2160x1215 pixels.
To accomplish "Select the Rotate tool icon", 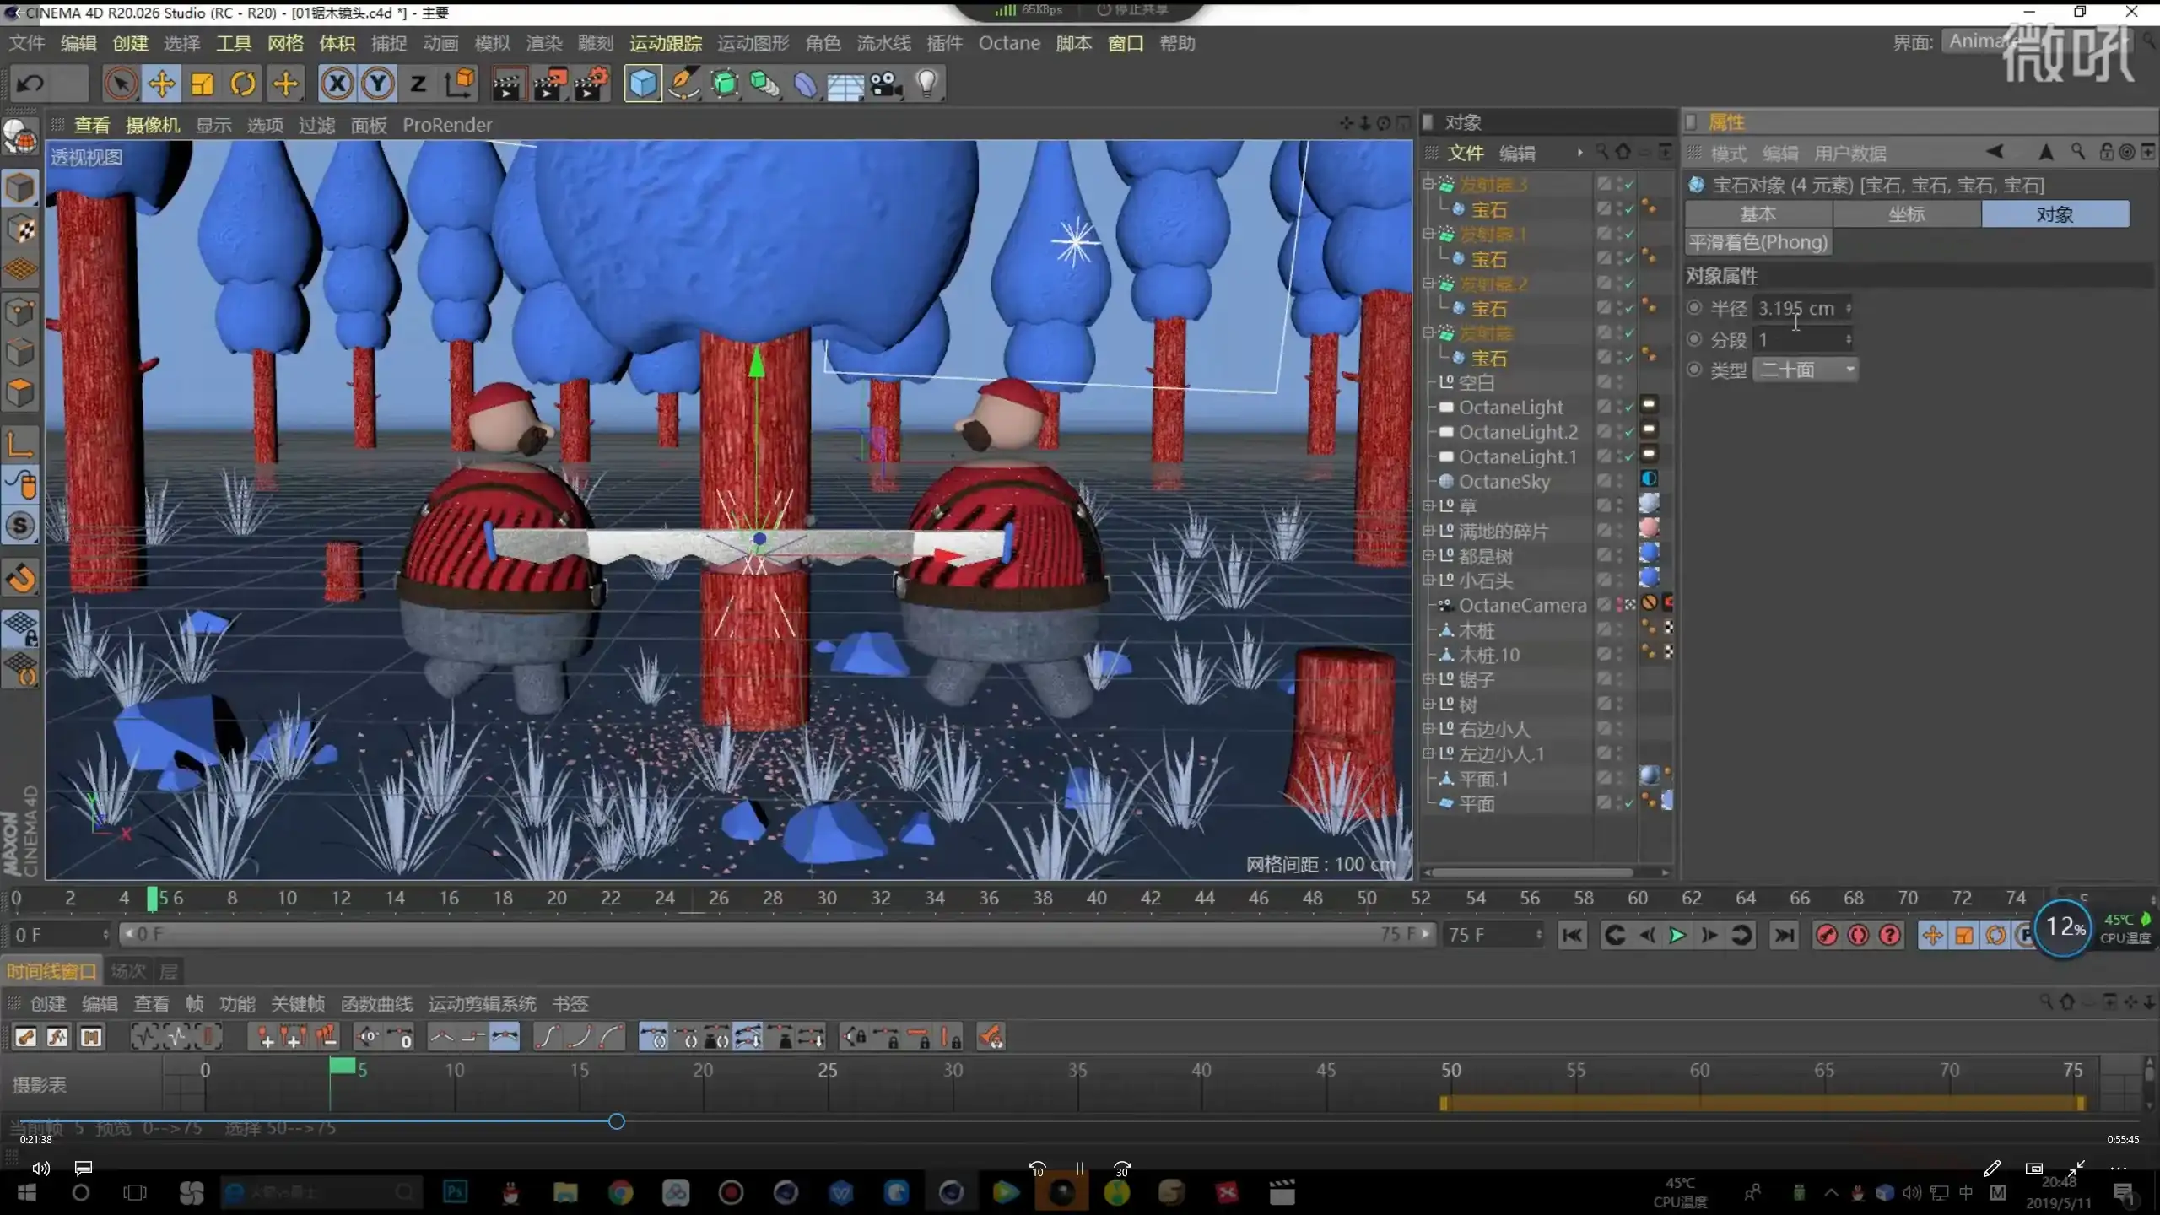I will pos(243,84).
